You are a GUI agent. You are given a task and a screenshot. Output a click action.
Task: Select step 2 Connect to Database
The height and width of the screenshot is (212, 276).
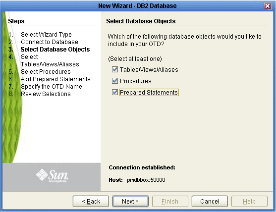tap(50, 42)
